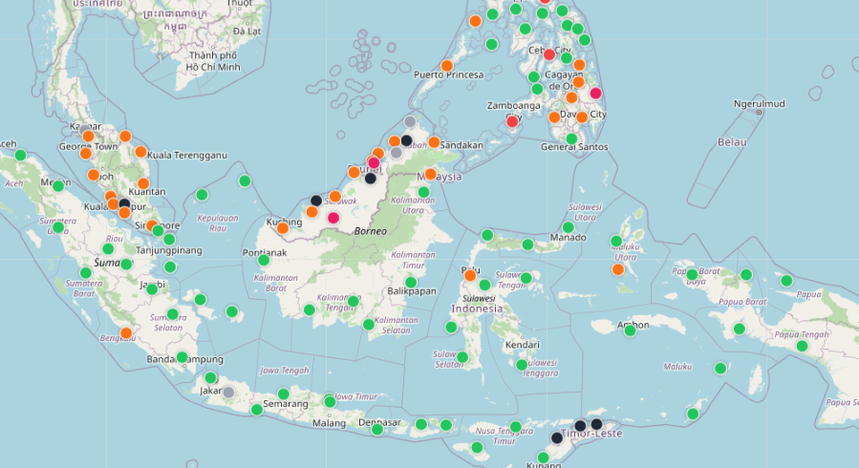The image size is (859, 468).
Task: Click the gray marker at Kangar
Action: point(85,130)
